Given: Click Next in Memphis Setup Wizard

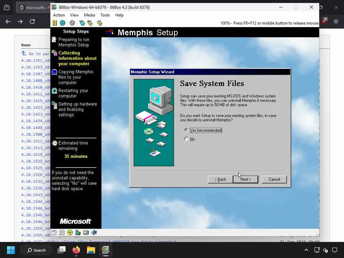Looking at the screenshot, I should pyautogui.click(x=246, y=179).
